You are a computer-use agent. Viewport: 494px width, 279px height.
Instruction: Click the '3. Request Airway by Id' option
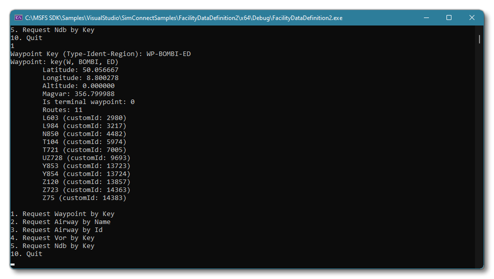coord(57,230)
